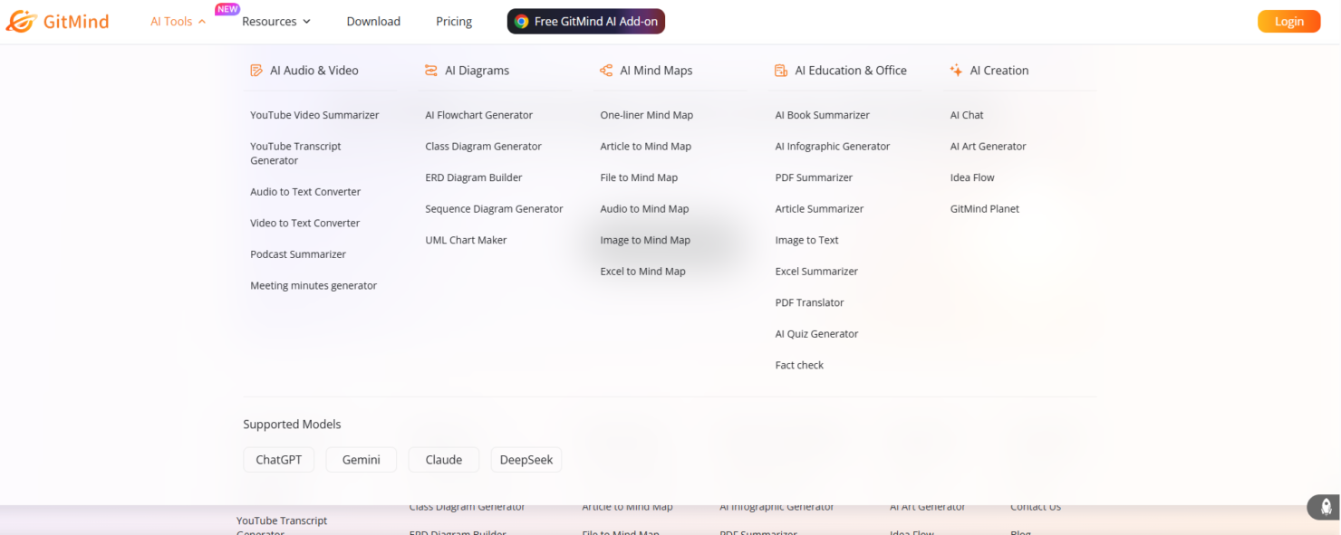Click the Claude model chip
Screen dimensions: 1341x535
444,460
